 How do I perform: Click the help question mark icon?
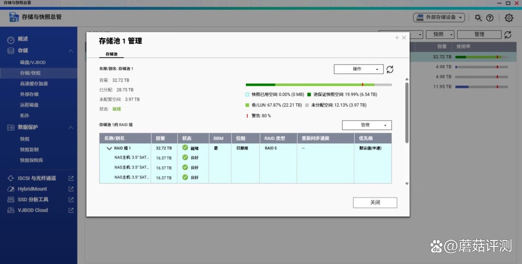coord(490,18)
